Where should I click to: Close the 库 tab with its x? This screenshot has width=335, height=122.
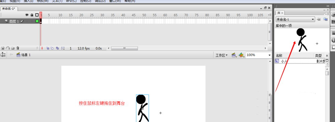point(282,13)
